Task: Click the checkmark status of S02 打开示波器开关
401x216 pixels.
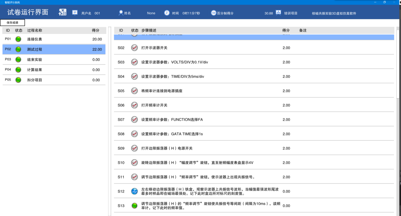Action: [134, 48]
